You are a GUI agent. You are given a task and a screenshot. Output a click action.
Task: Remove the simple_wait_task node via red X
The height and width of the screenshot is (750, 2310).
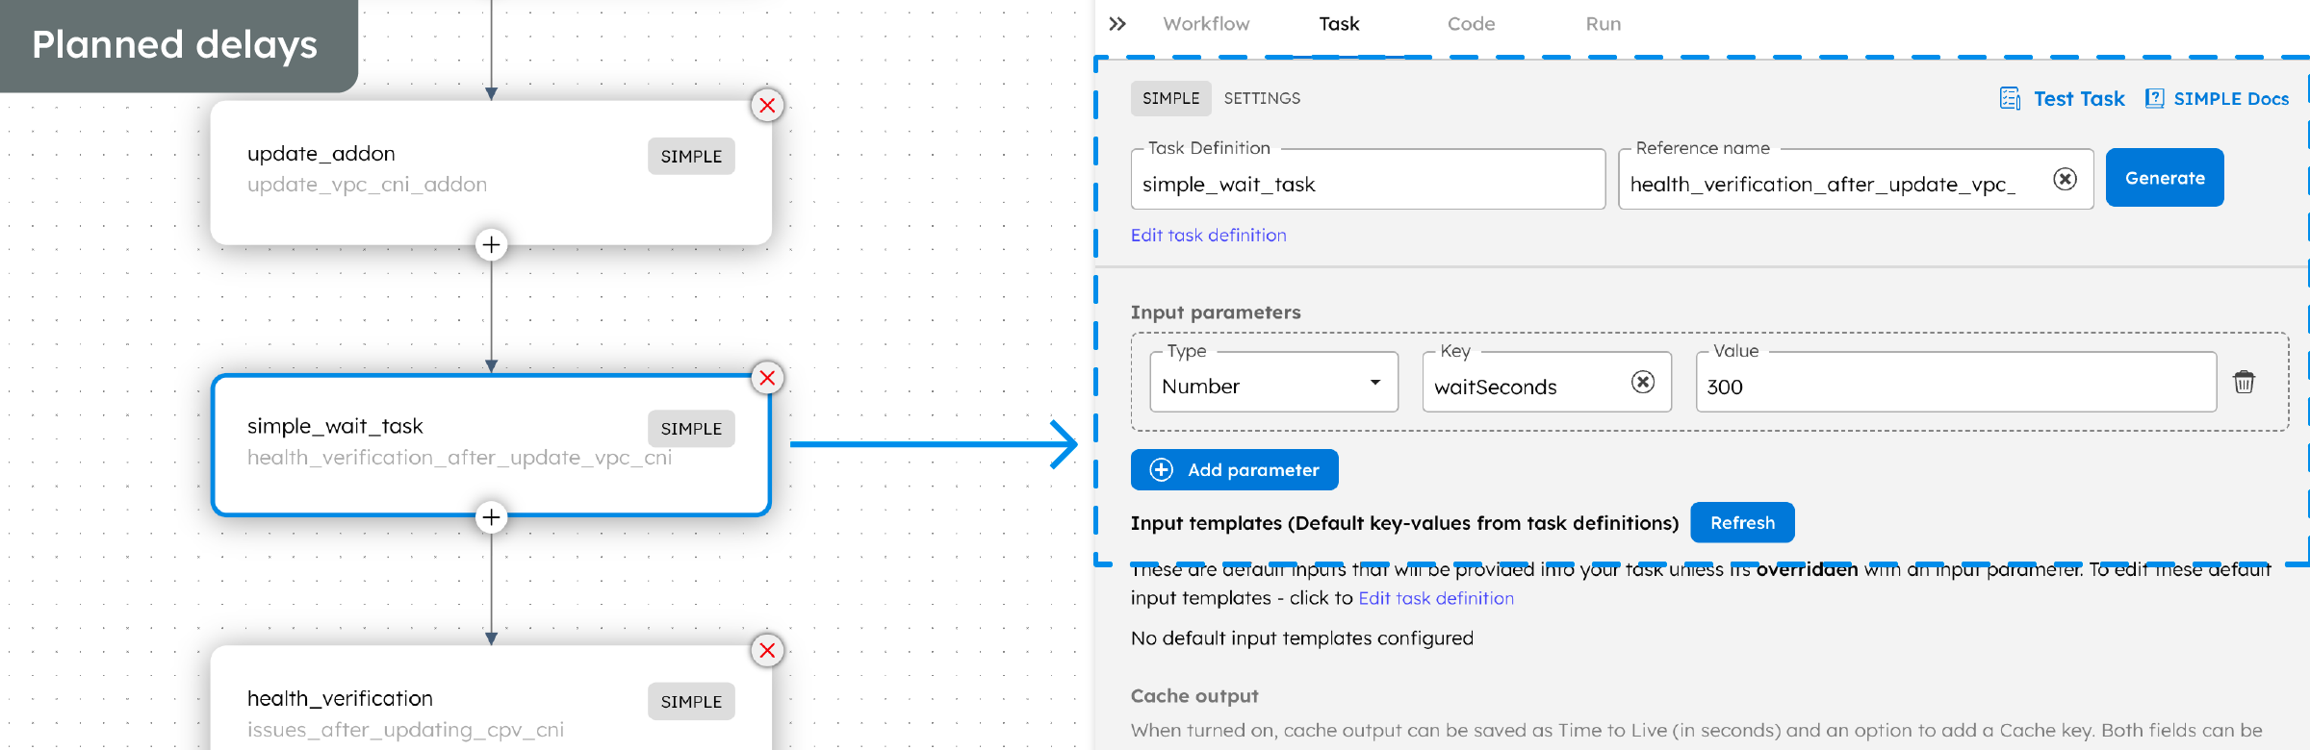pyautogui.click(x=766, y=378)
